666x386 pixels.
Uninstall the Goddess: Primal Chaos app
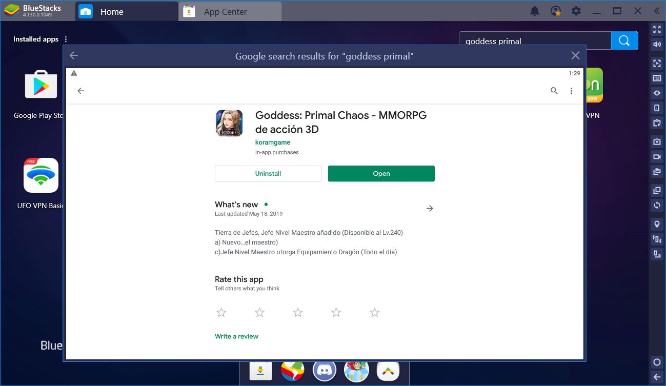coord(268,173)
